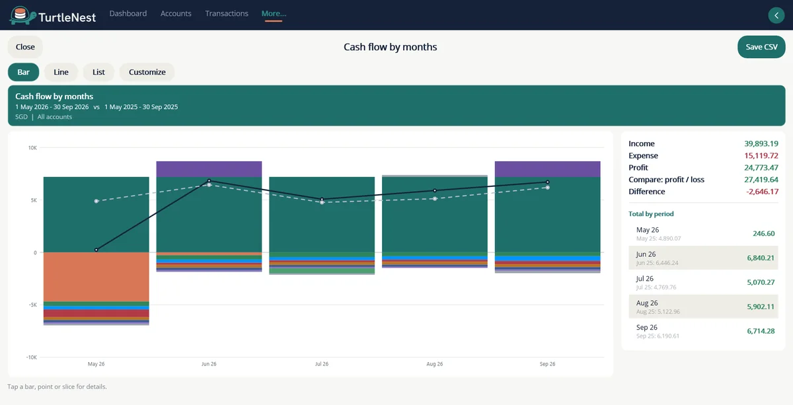Tap the light green expense slice in Jul 26

322,270
